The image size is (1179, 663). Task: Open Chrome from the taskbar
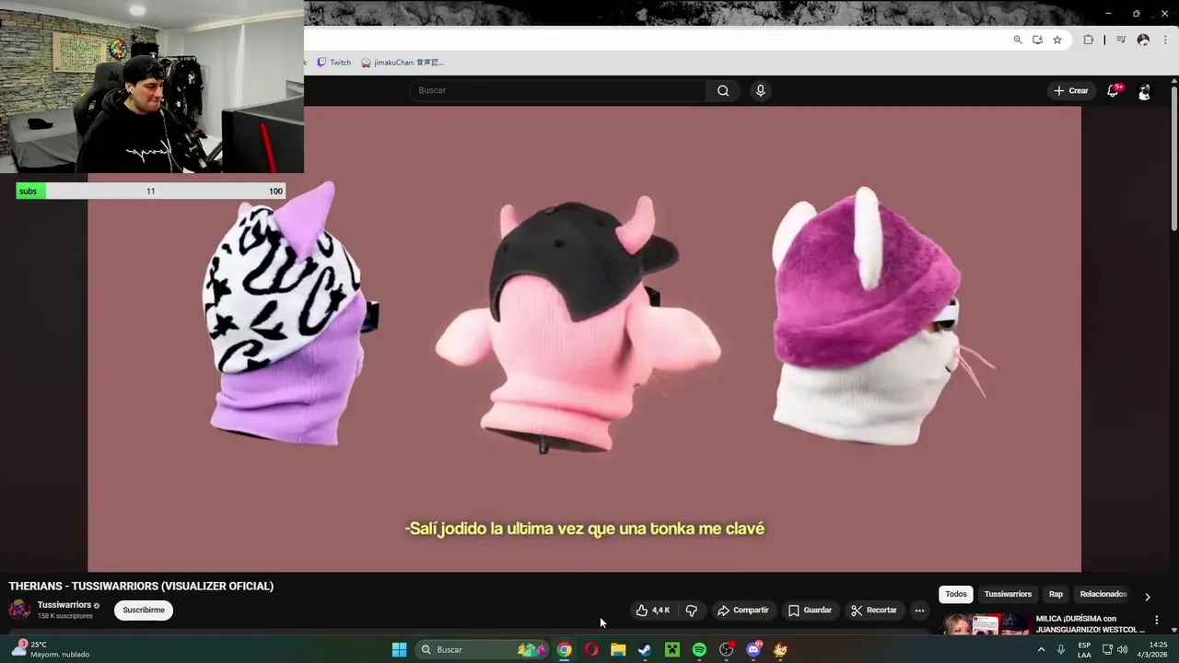(x=565, y=650)
